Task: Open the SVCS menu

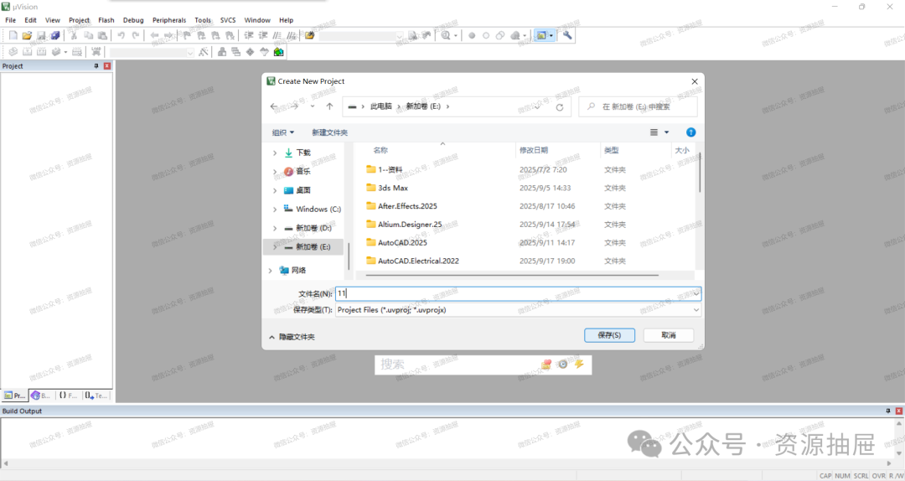Action: click(x=228, y=20)
